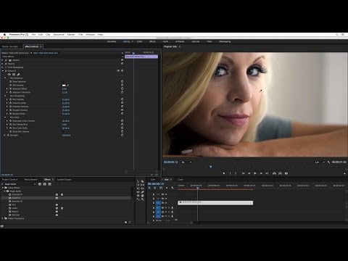Click Add Marker in Program Monitor transport

[x=224, y=173]
